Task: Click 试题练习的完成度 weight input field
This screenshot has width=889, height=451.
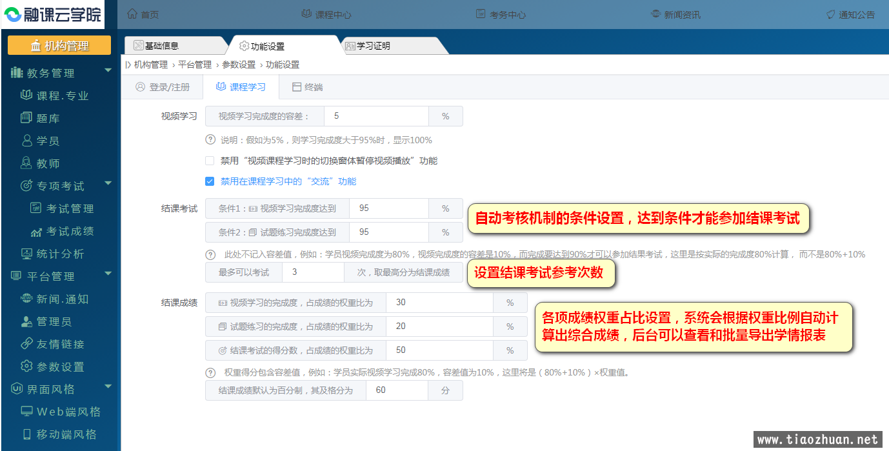Action: (x=439, y=326)
